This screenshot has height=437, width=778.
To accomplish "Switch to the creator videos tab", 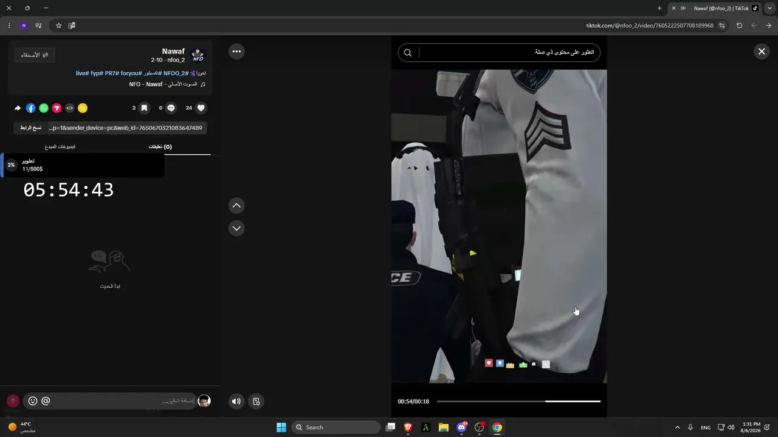I will pos(60,147).
